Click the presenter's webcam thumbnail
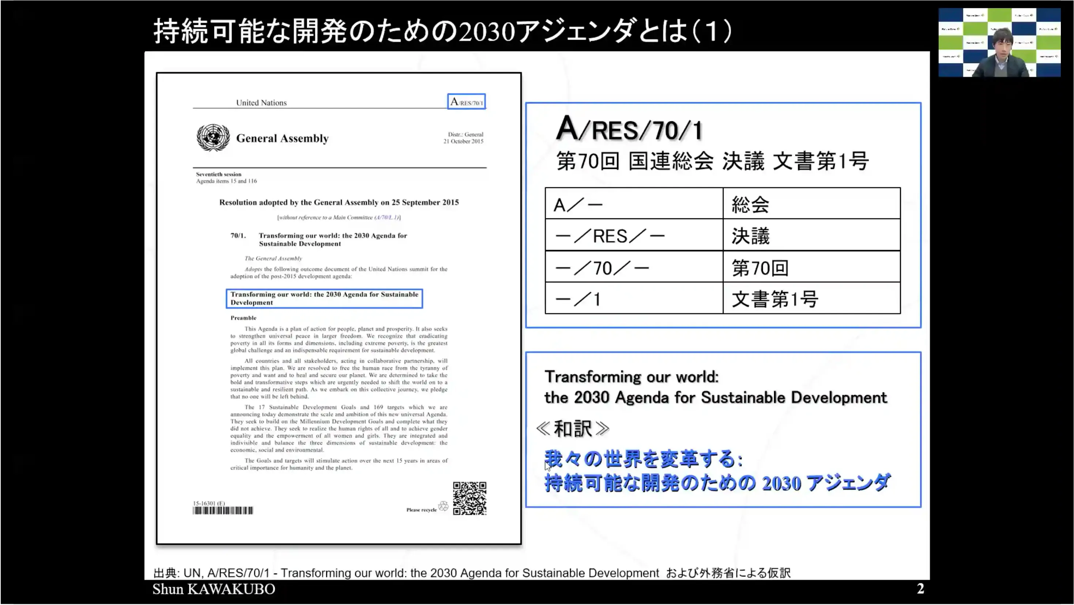The height and width of the screenshot is (605, 1074). click(999, 42)
